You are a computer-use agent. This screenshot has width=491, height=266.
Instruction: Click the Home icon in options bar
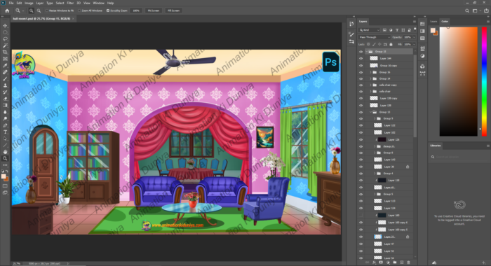(7, 10)
